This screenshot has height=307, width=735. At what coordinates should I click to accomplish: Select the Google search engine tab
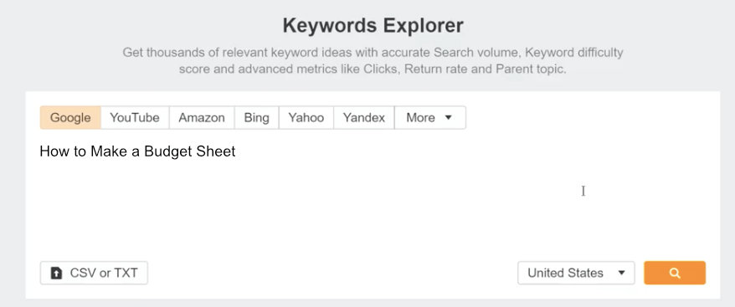[x=70, y=117]
